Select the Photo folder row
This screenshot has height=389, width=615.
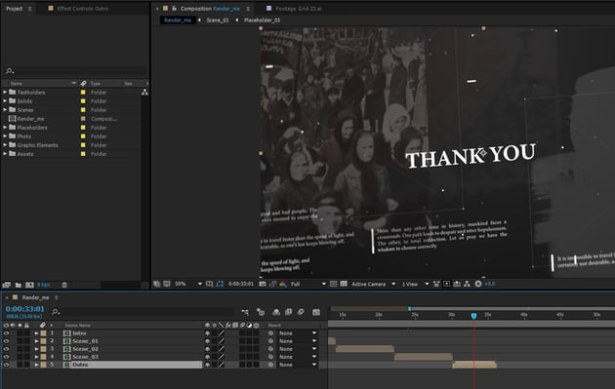[x=70, y=136]
